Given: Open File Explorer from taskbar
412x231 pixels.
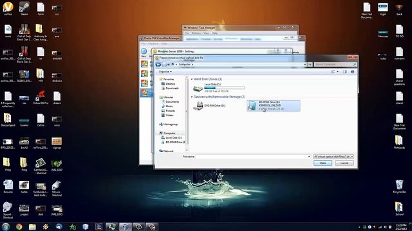Looking at the screenshot, I should [x=32, y=227].
